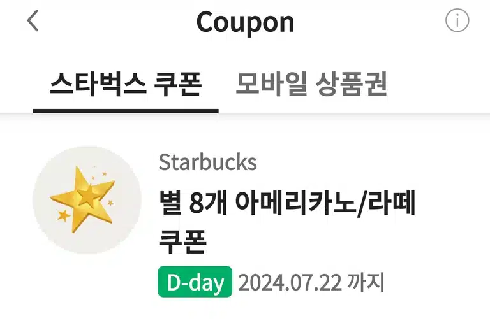Tap the 까지 text after the date
Image resolution: width=490 pixels, height=330 pixels.
(366, 282)
